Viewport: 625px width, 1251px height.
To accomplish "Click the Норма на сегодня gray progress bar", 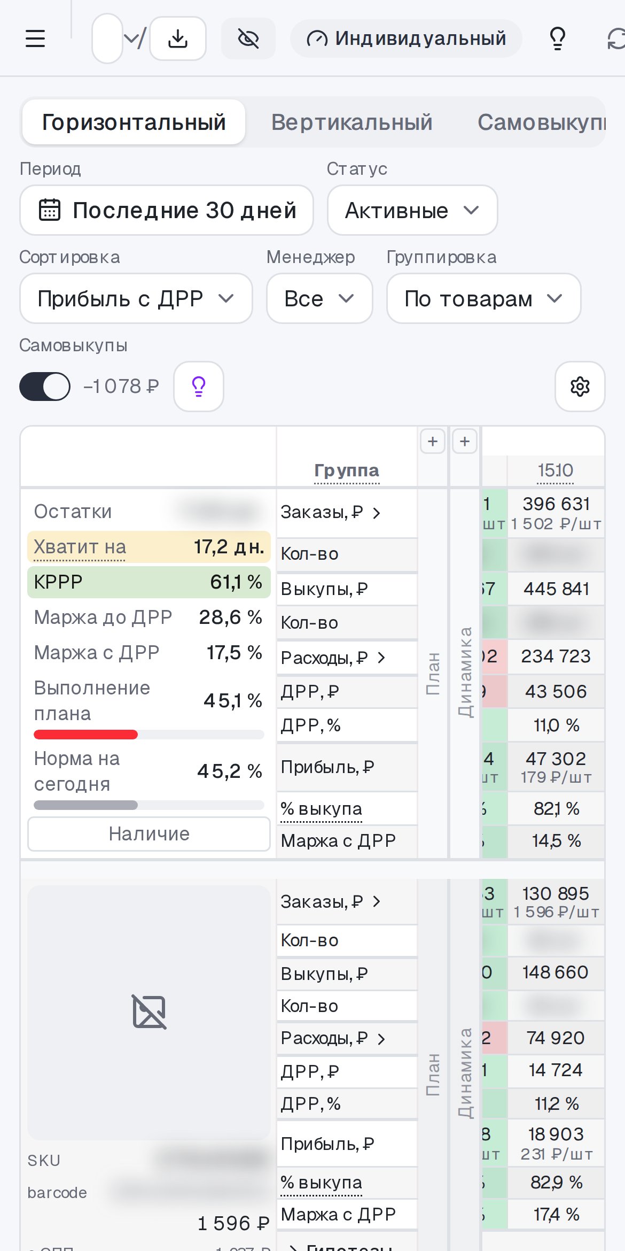I will (149, 805).
